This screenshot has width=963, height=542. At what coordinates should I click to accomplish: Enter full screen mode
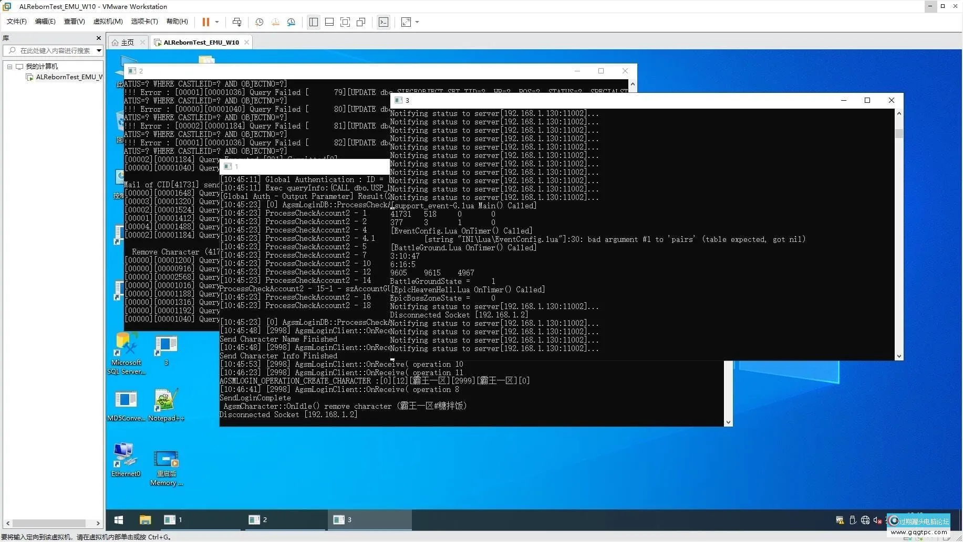coord(345,22)
